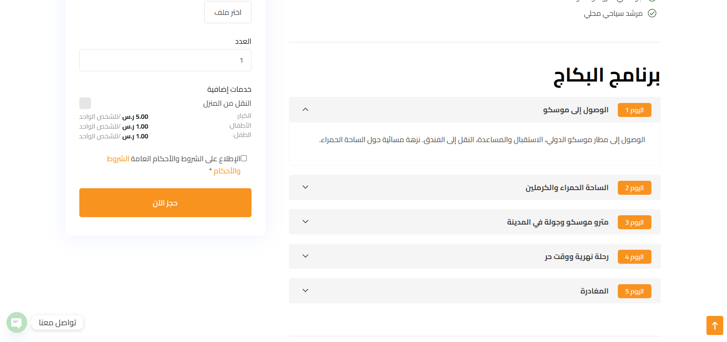The width and height of the screenshot is (727, 342).
Task: Click the اليوم 3 orange badge
Action: click(x=634, y=222)
